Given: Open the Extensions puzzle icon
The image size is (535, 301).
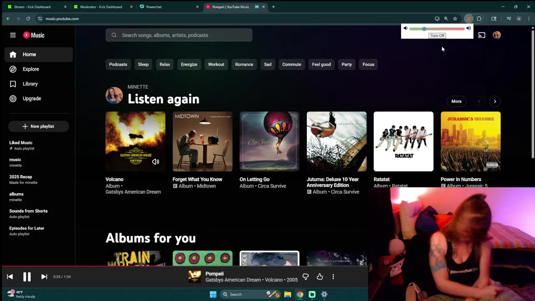Looking at the screenshot, I should pyautogui.click(x=479, y=18).
